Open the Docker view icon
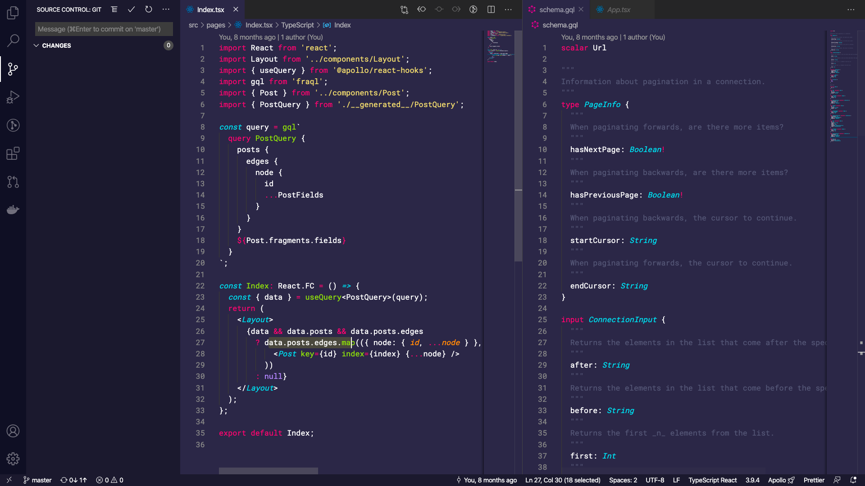The height and width of the screenshot is (486, 865). click(13, 210)
